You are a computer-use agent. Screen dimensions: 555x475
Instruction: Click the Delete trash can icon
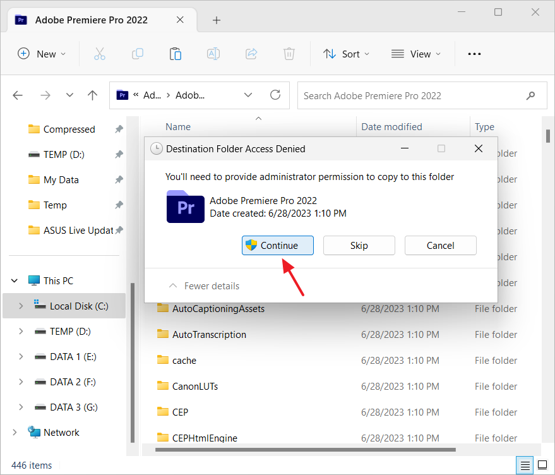[x=289, y=54]
